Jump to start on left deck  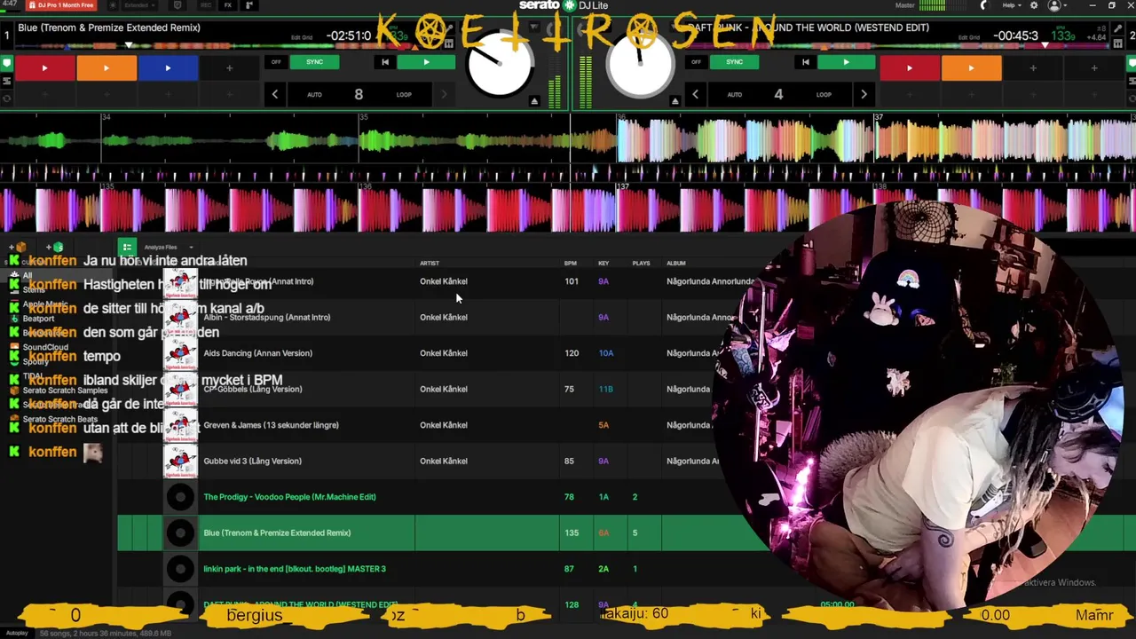(x=384, y=62)
